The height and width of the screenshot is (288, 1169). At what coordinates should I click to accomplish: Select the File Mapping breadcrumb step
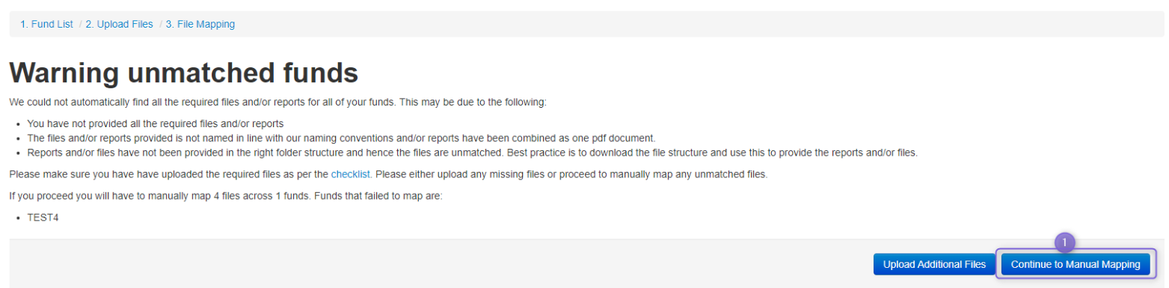[x=200, y=24]
